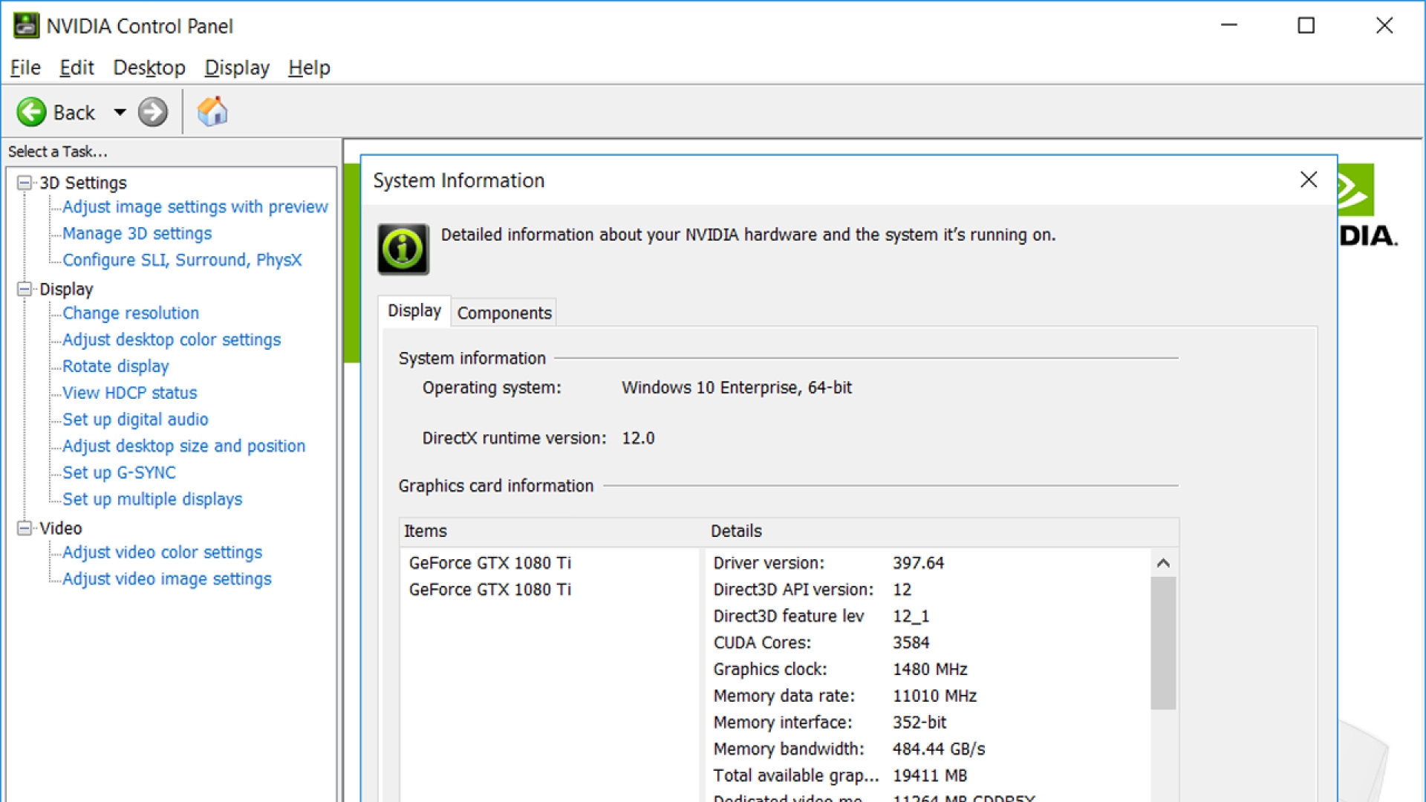Click the Memory data rate value 11010 MHz
This screenshot has height=802, width=1426.
pyautogui.click(x=934, y=696)
